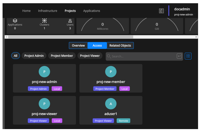Click the enter-key submit search icon

(x=179, y=56)
